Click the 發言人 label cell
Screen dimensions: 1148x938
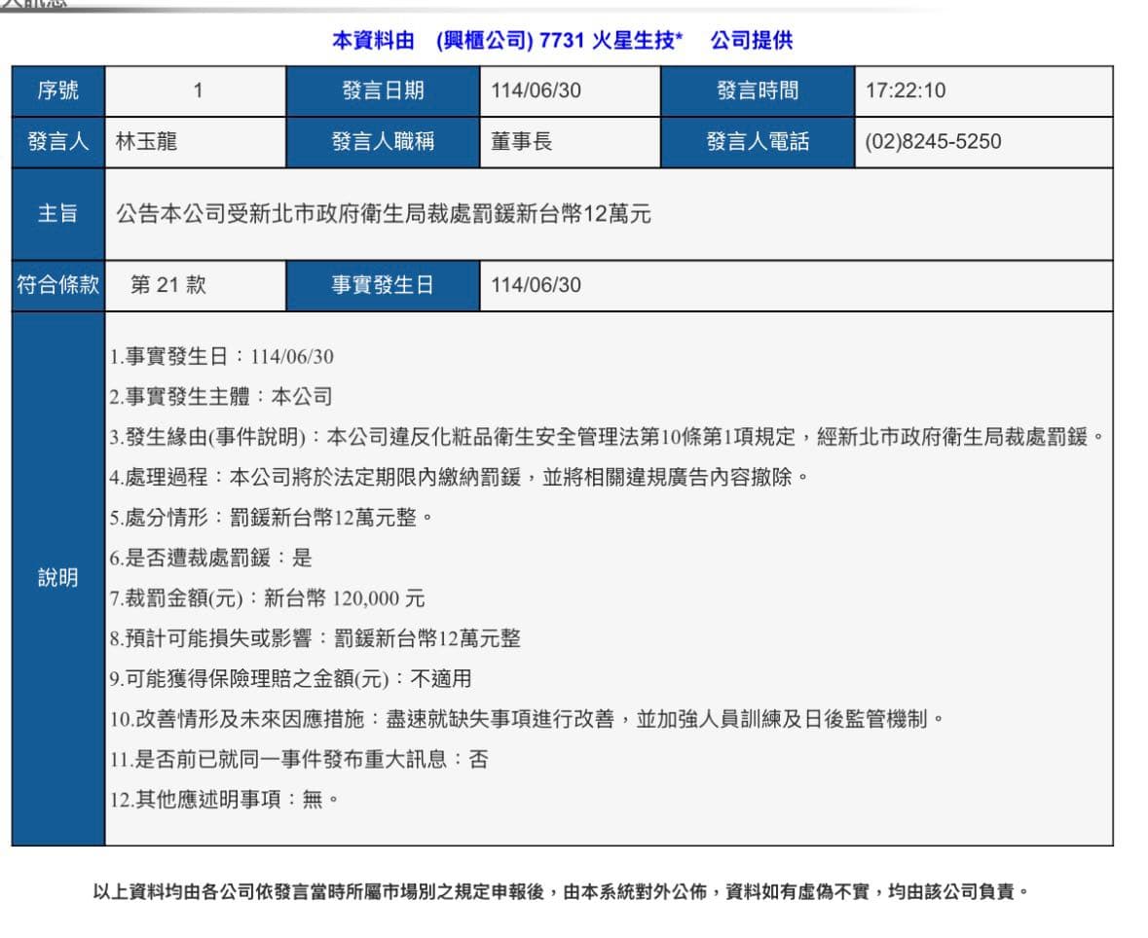57,142
